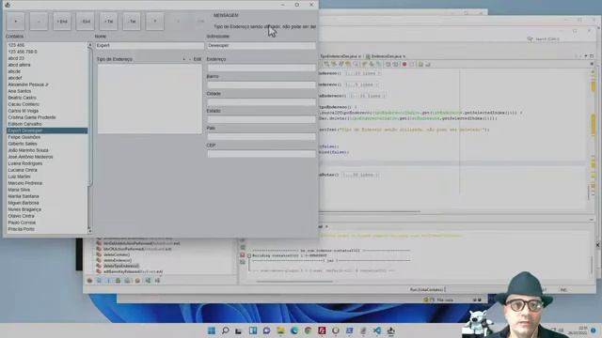Image resolution: width=602 pixels, height=338 pixels.
Task: Select contact 'Gilberto Salles'
Action: pyautogui.click(x=47, y=144)
